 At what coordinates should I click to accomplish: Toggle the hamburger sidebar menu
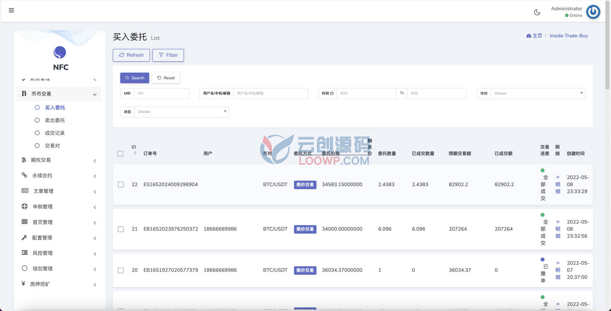click(x=11, y=10)
